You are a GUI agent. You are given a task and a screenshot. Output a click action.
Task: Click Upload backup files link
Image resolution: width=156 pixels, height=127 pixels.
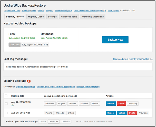[26, 87]
